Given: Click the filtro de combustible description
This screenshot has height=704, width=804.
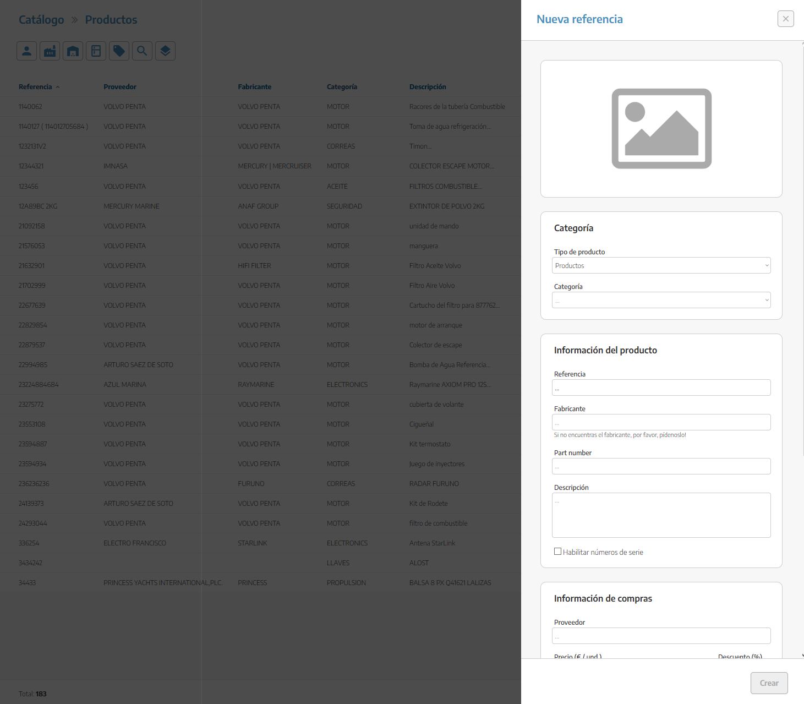Looking at the screenshot, I should [x=439, y=523].
